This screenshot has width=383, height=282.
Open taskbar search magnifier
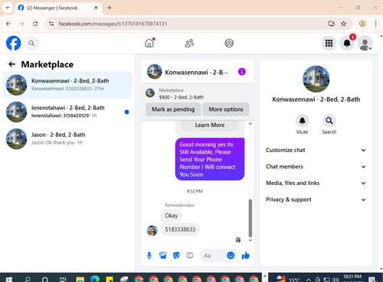(28, 279)
